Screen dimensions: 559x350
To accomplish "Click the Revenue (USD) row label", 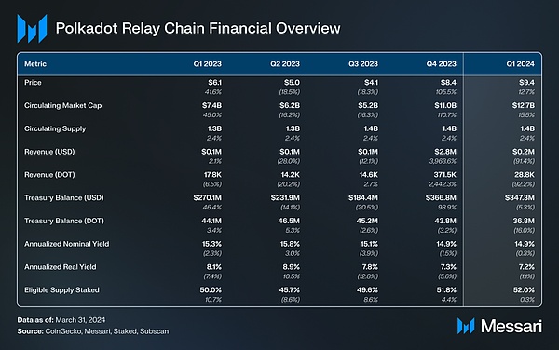I will [49, 152].
